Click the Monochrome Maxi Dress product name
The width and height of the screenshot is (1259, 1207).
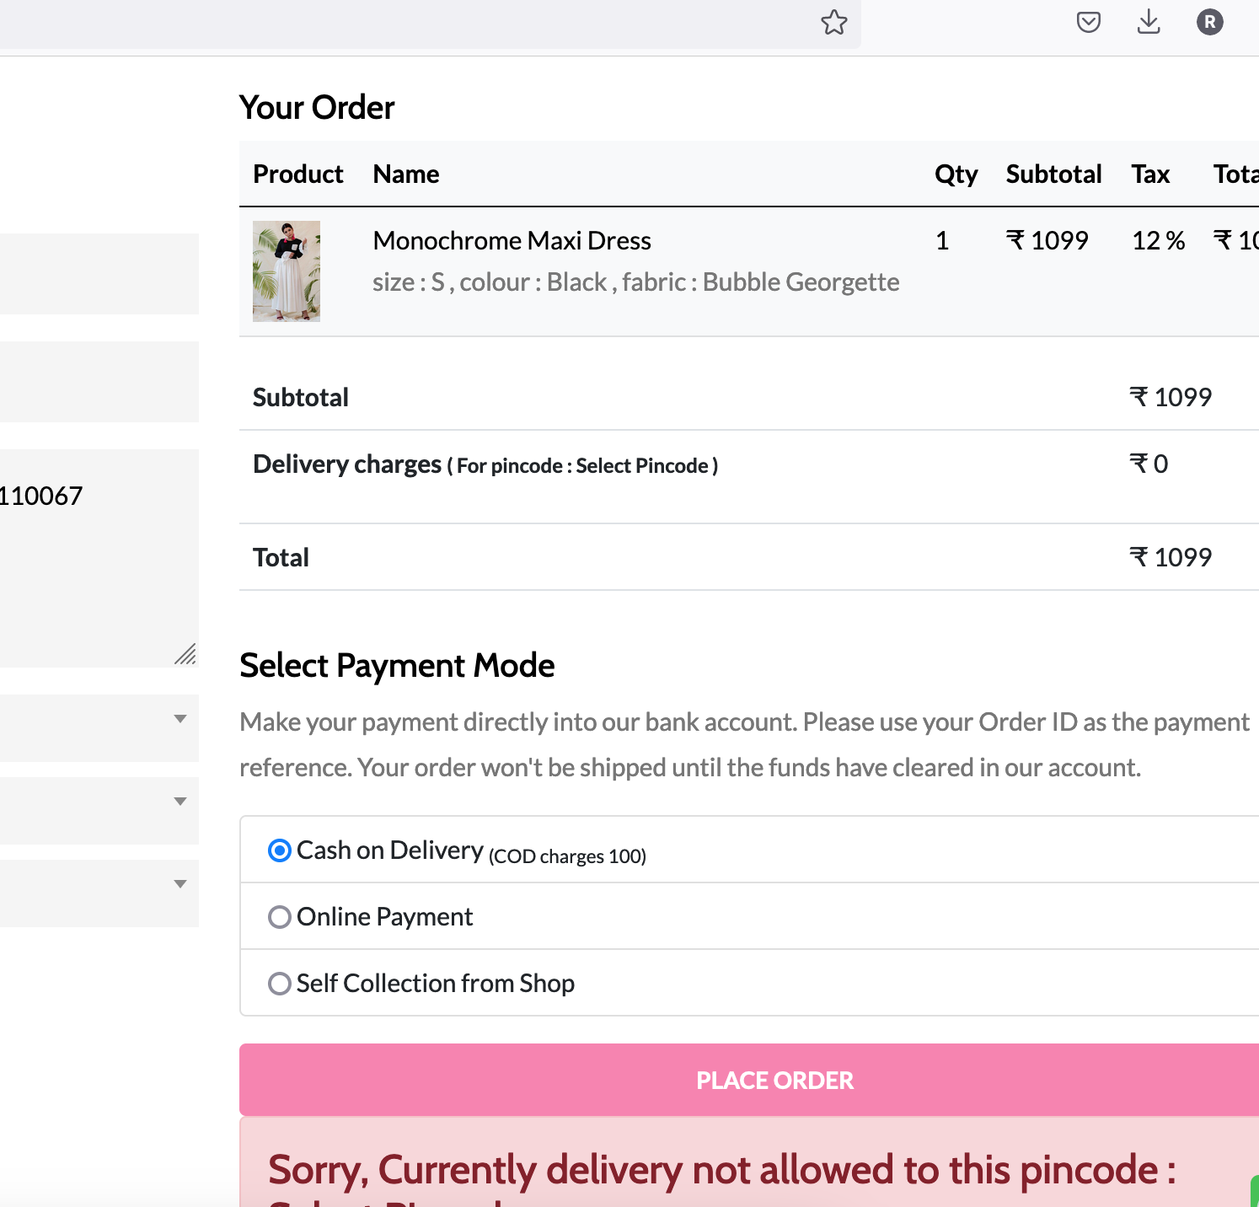(512, 241)
